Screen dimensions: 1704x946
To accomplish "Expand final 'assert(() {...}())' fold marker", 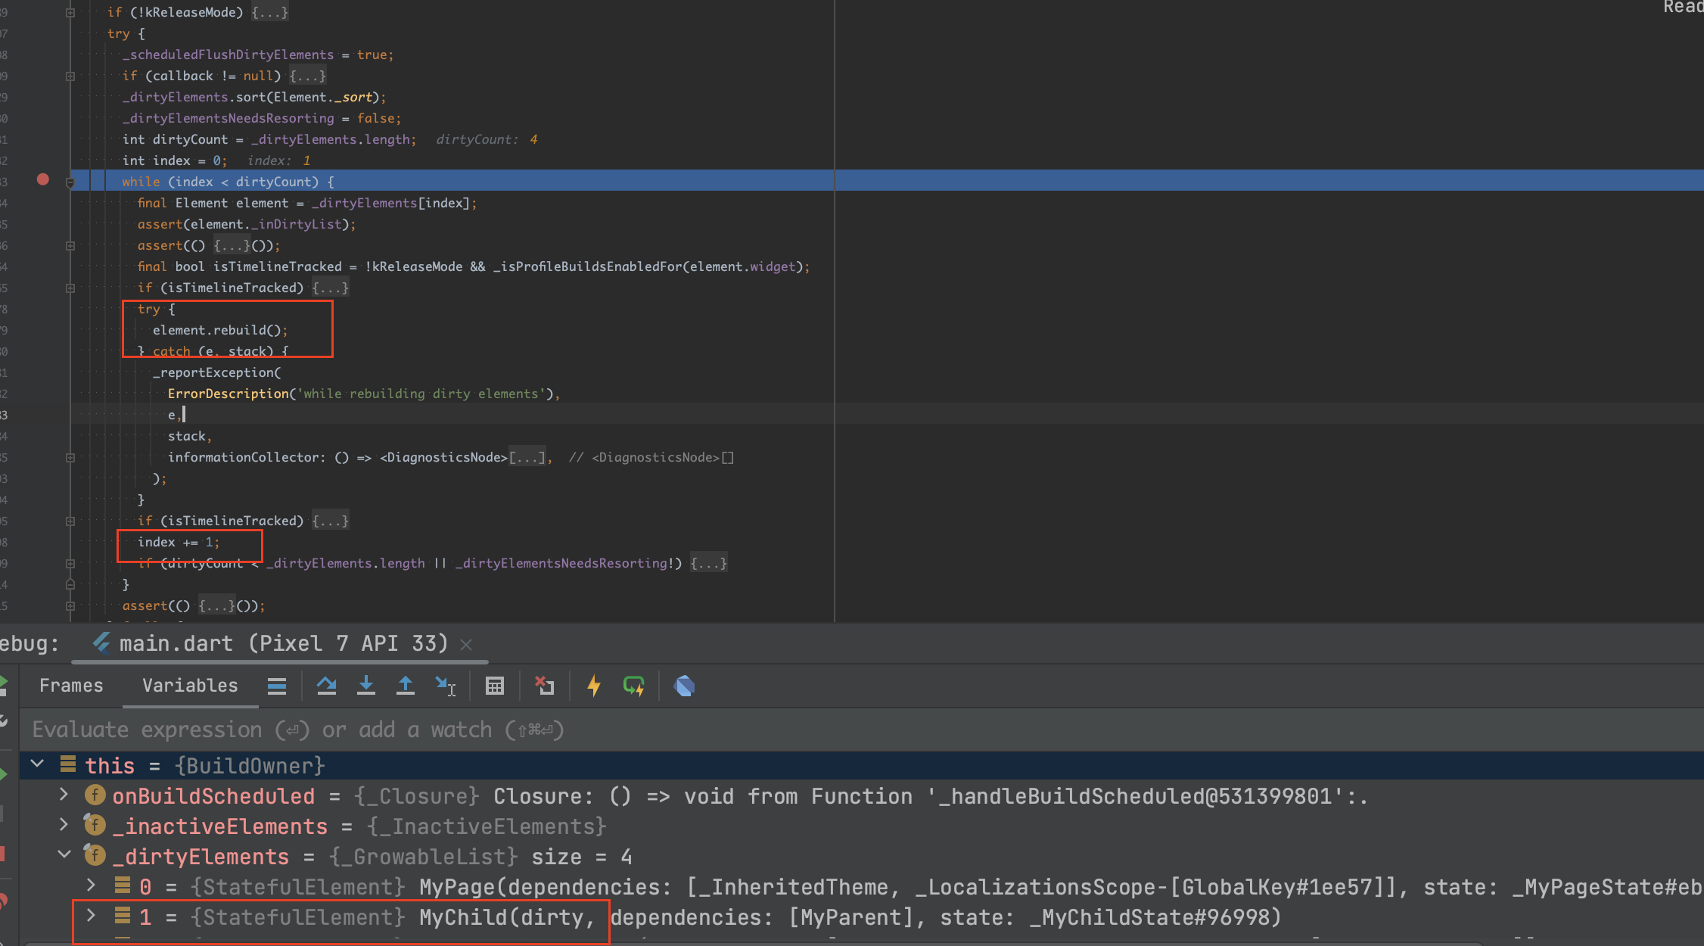I will pos(70,605).
